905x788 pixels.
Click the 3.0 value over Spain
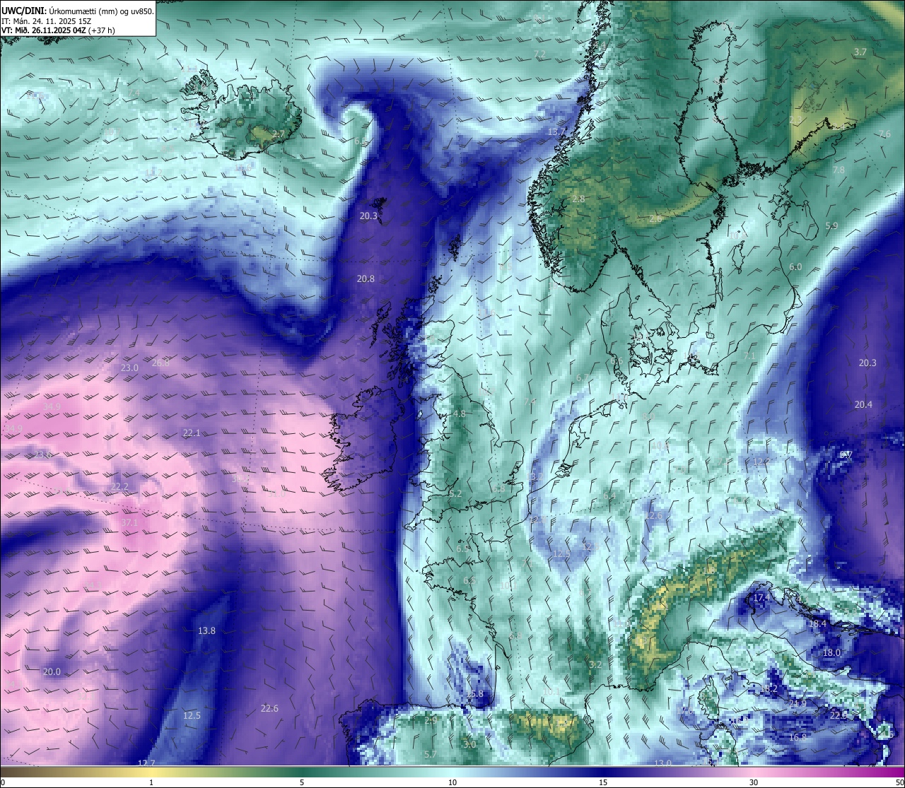(469, 745)
